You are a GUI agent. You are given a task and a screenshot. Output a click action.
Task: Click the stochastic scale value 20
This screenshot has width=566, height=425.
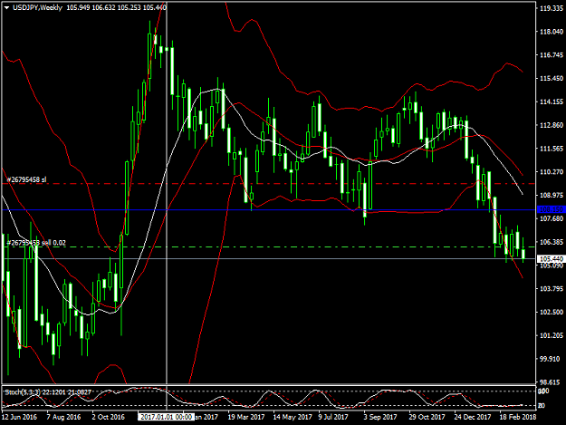(542, 406)
